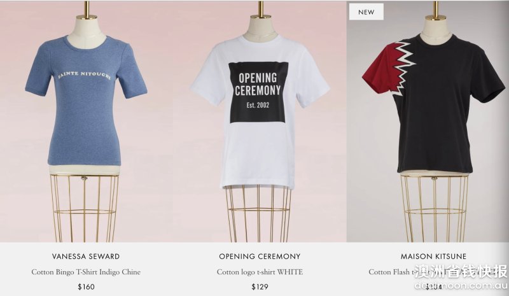Select the OPENING CEREMONY brand name below the image
The image size is (509, 296).
point(260,257)
